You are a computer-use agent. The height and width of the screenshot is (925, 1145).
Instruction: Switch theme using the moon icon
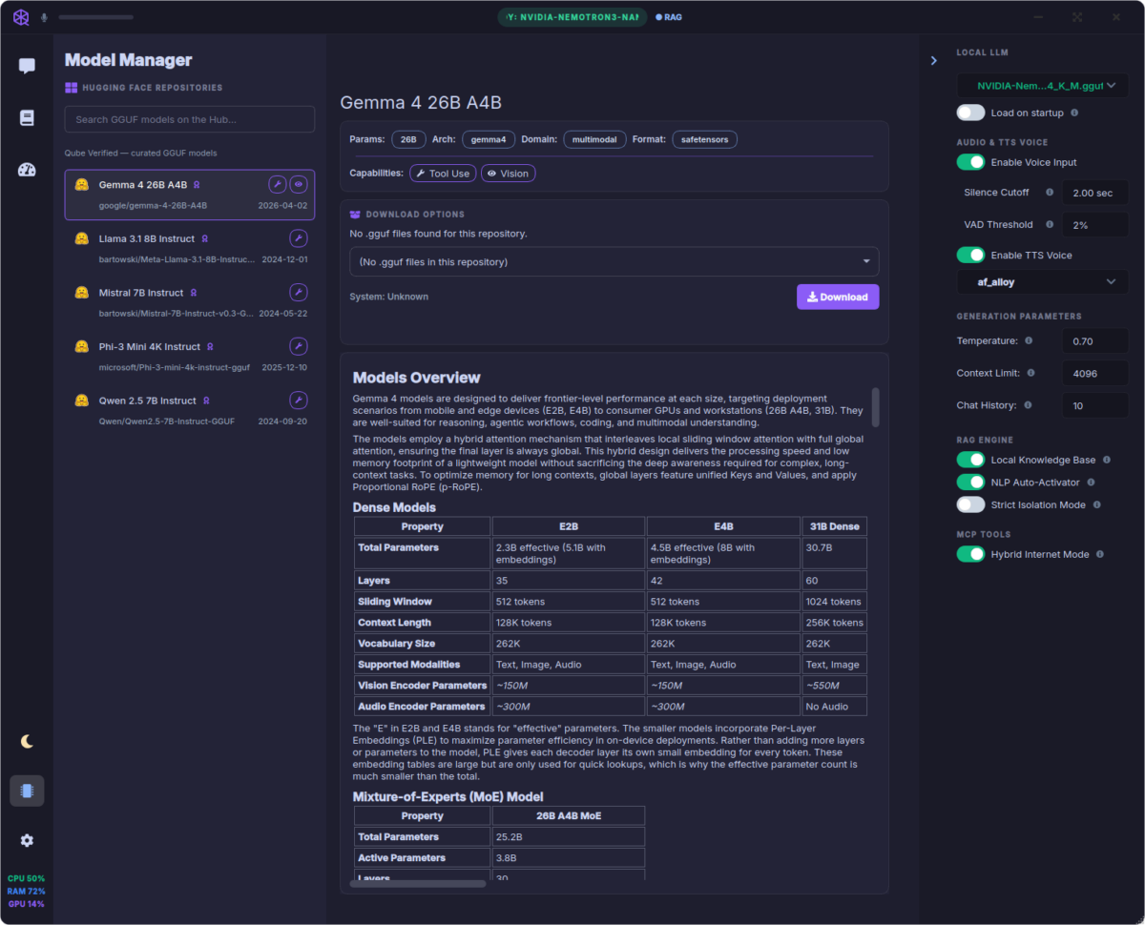tap(27, 741)
